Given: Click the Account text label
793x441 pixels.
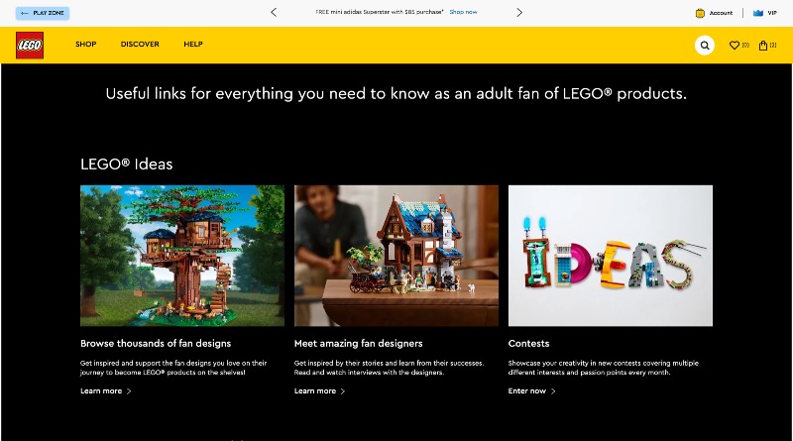Looking at the screenshot, I should (721, 13).
